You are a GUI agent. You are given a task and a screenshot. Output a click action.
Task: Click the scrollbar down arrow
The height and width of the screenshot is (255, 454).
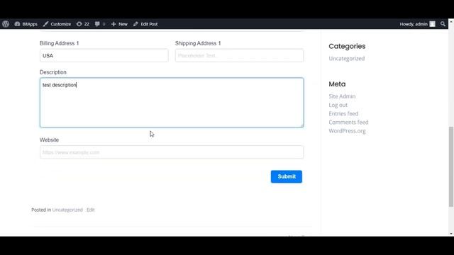pyautogui.click(x=451, y=234)
